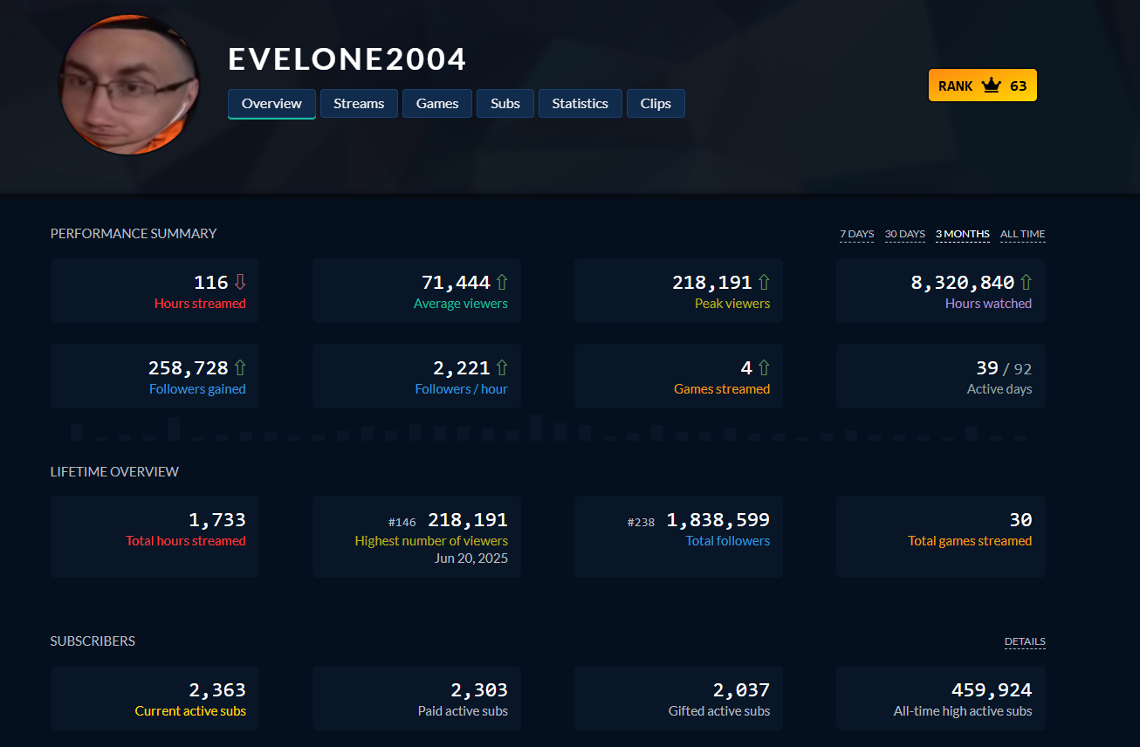Image resolution: width=1140 pixels, height=747 pixels.
Task: Click the Total followers value 1,838,599
Action: click(x=718, y=519)
